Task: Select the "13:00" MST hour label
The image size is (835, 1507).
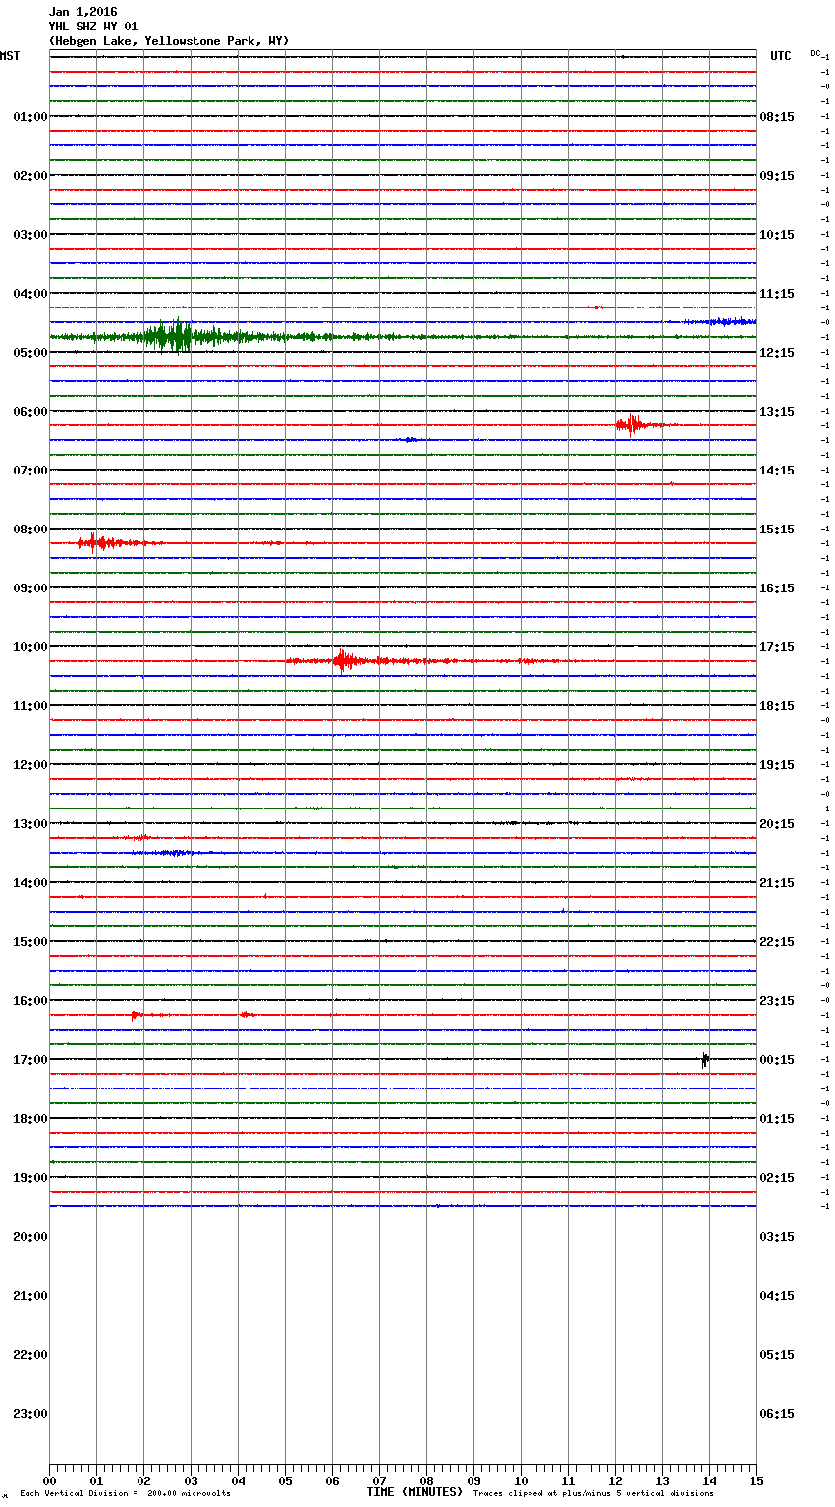Action: point(30,824)
